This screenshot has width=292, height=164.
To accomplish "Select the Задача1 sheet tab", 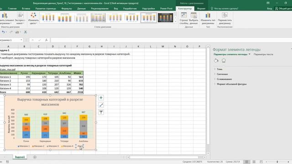I will (x=20, y=157).
